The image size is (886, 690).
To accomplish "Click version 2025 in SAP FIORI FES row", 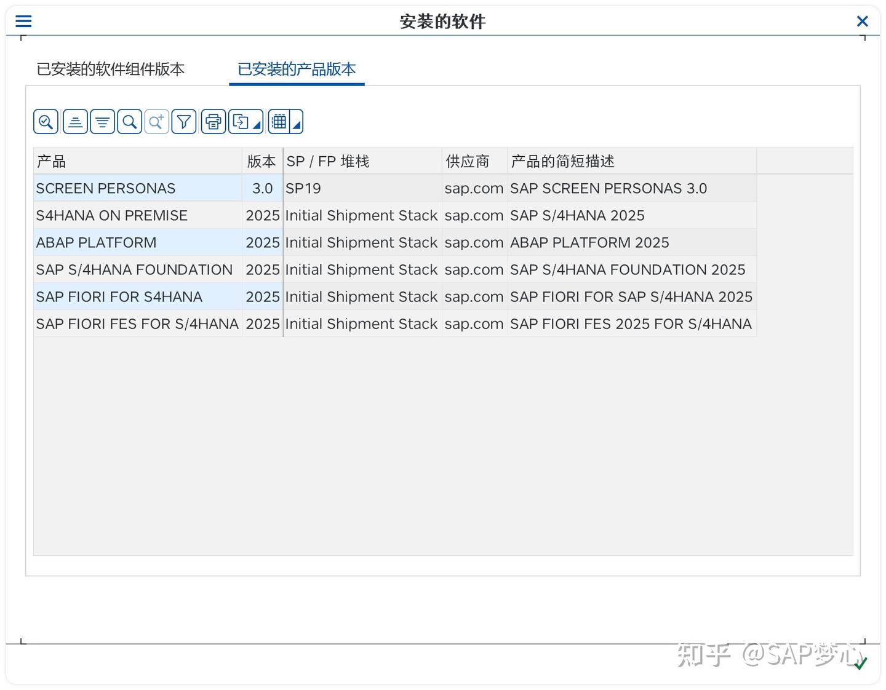I will pyautogui.click(x=262, y=323).
